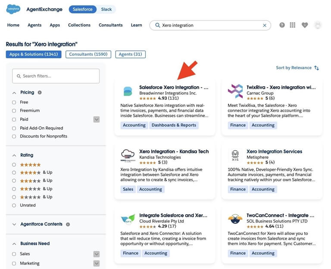Image resolution: width=331 pixels, height=269 pixels.
Task: Open favorites heart icon
Action: [305, 25]
